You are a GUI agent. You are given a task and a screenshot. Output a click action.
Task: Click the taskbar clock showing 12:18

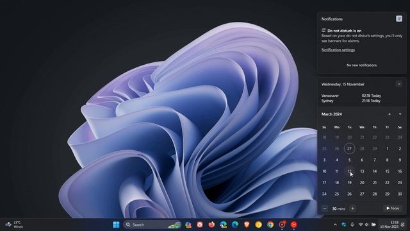pyautogui.click(x=389, y=225)
